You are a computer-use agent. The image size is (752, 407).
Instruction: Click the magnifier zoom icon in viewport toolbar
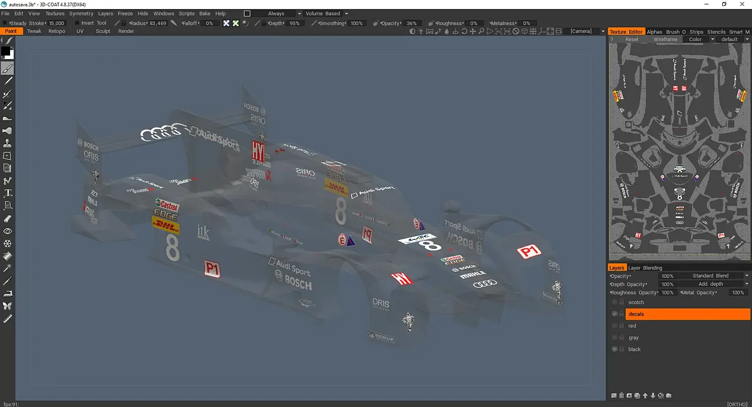[482, 31]
